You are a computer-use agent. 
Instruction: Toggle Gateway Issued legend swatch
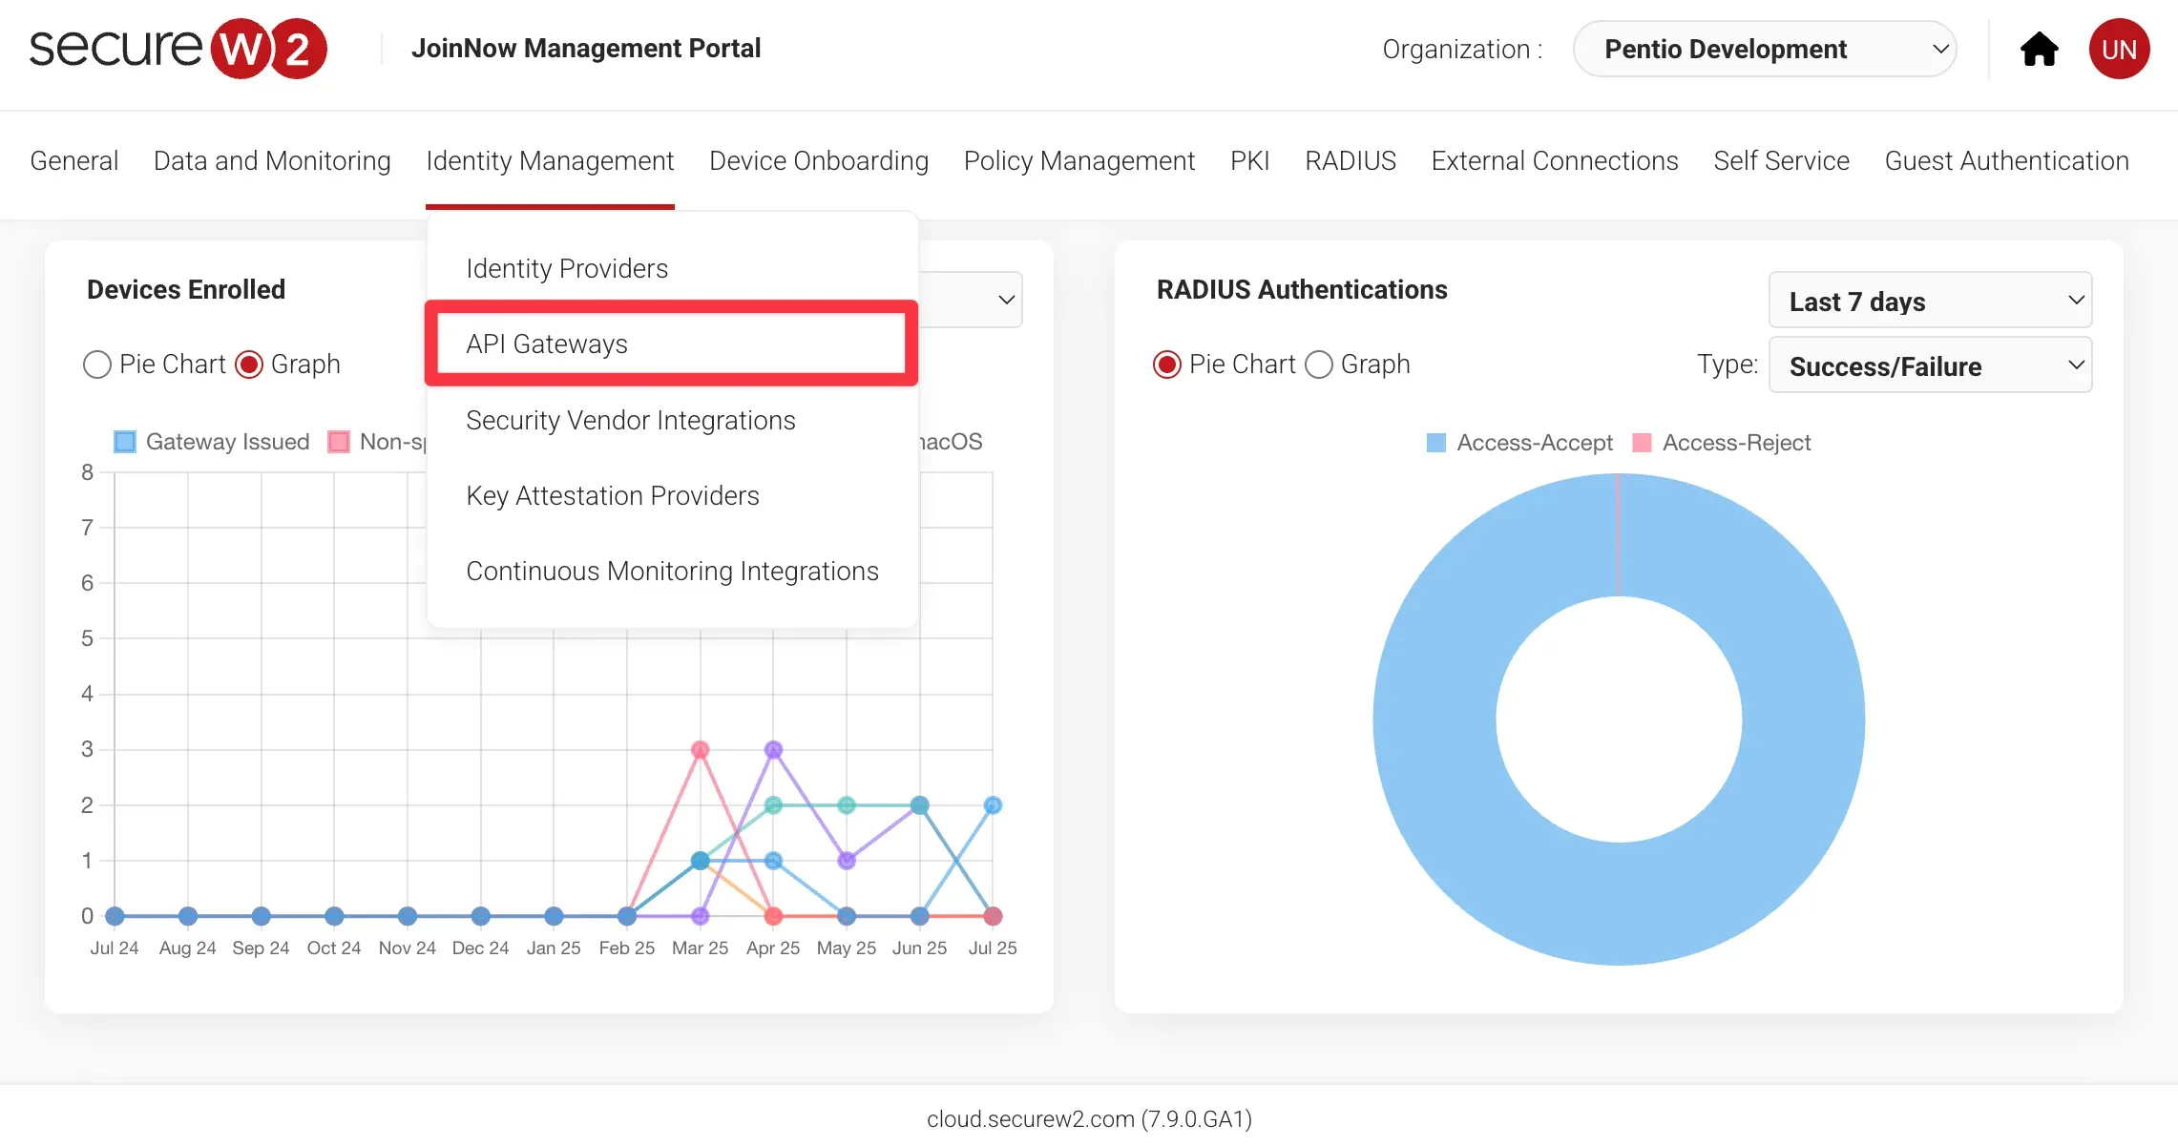(x=125, y=442)
